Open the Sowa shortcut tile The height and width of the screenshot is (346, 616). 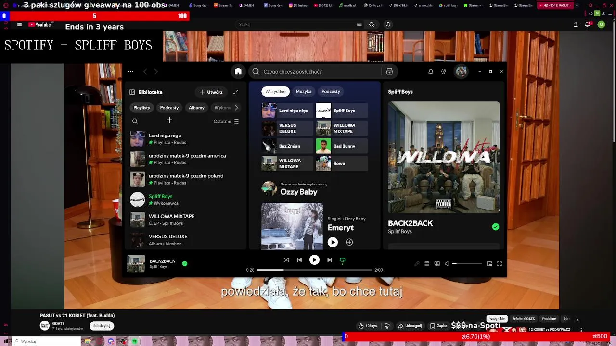342,163
